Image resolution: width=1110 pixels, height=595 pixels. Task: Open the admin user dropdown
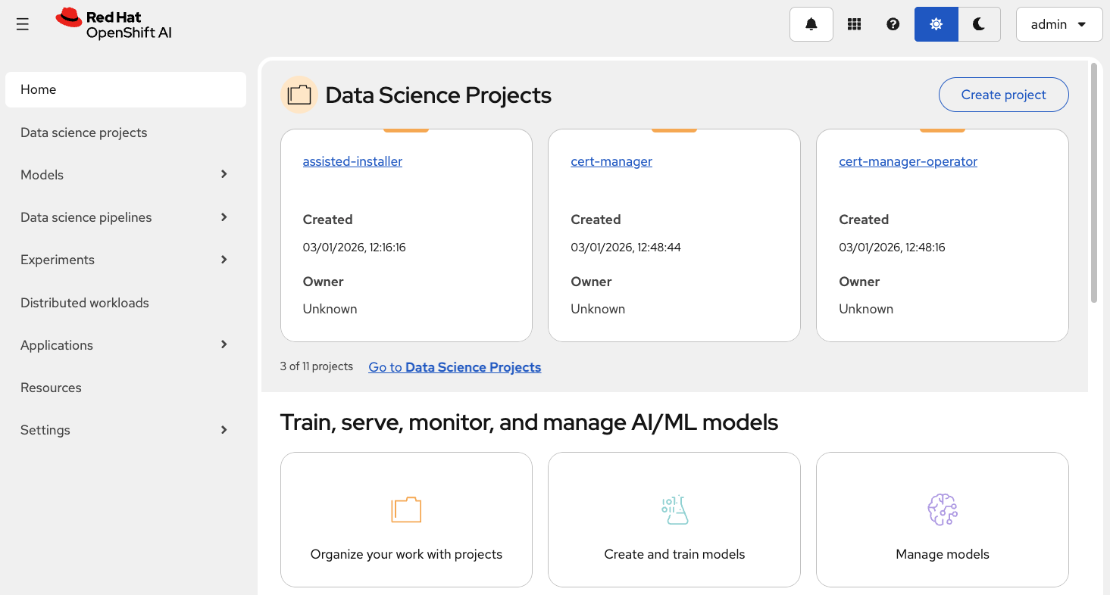click(1058, 23)
